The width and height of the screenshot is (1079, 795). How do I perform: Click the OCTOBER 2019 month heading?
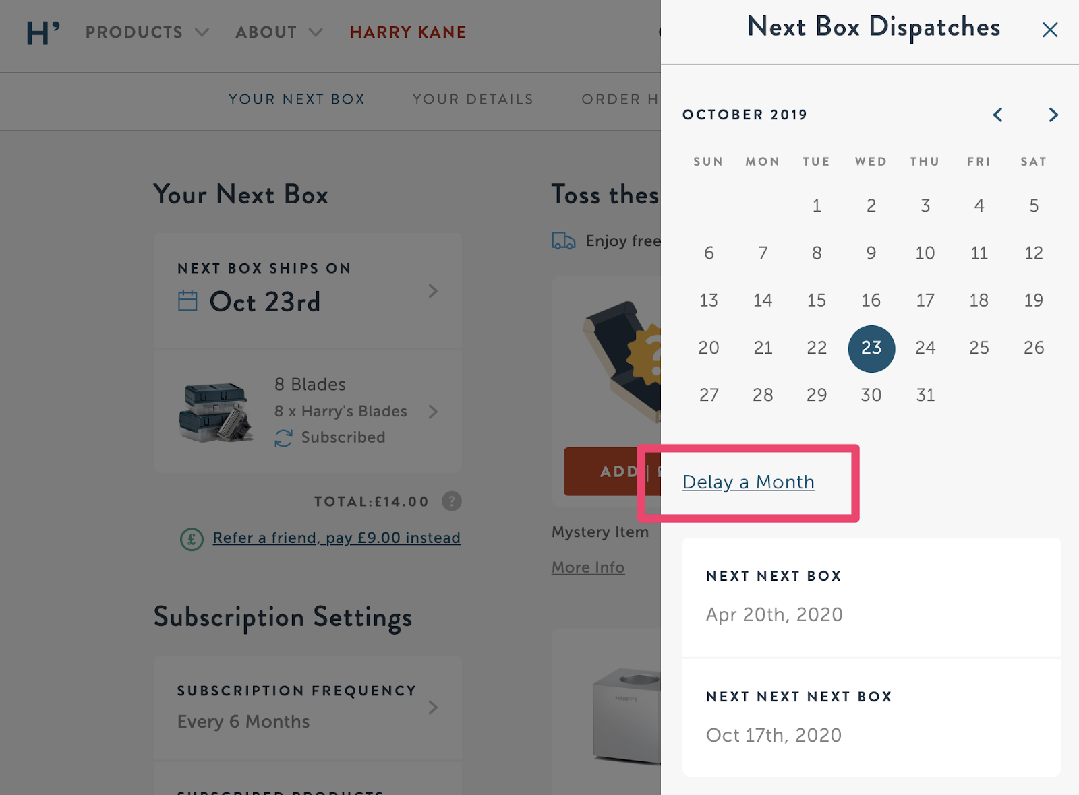(x=745, y=115)
